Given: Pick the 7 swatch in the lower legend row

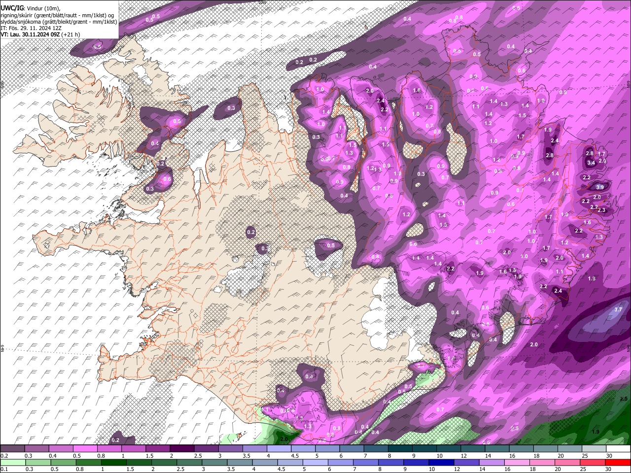Looking at the screenshot, I should click(x=366, y=463).
